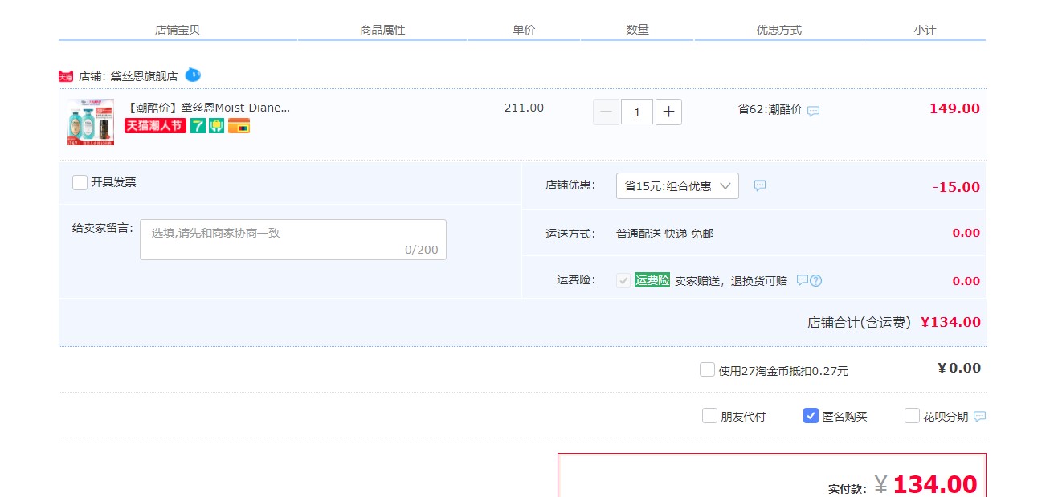Click the 数量 column header

(x=637, y=30)
